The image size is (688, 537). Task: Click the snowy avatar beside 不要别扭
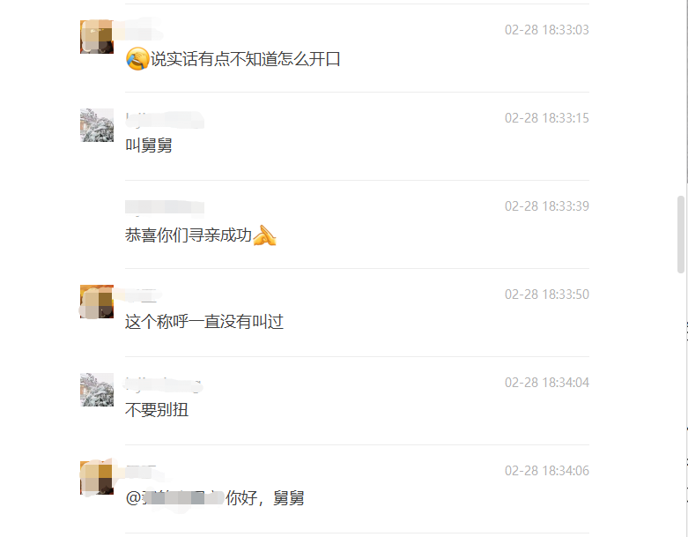pyautogui.click(x=97, y=390)
